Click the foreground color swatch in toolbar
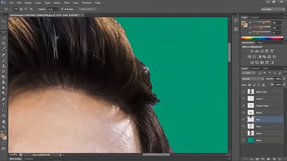Screen dimensions: 287x161 (2, 136)
